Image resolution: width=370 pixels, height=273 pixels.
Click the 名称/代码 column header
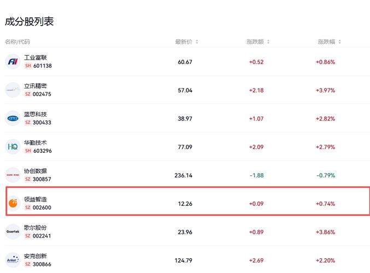pyautogui.click(x=17, y=41)
